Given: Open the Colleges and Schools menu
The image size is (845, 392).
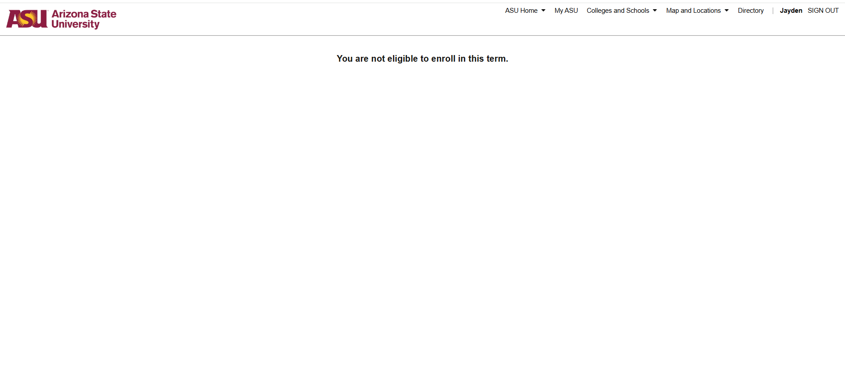Looking at the screenshot, I should (x=618, y=11).
